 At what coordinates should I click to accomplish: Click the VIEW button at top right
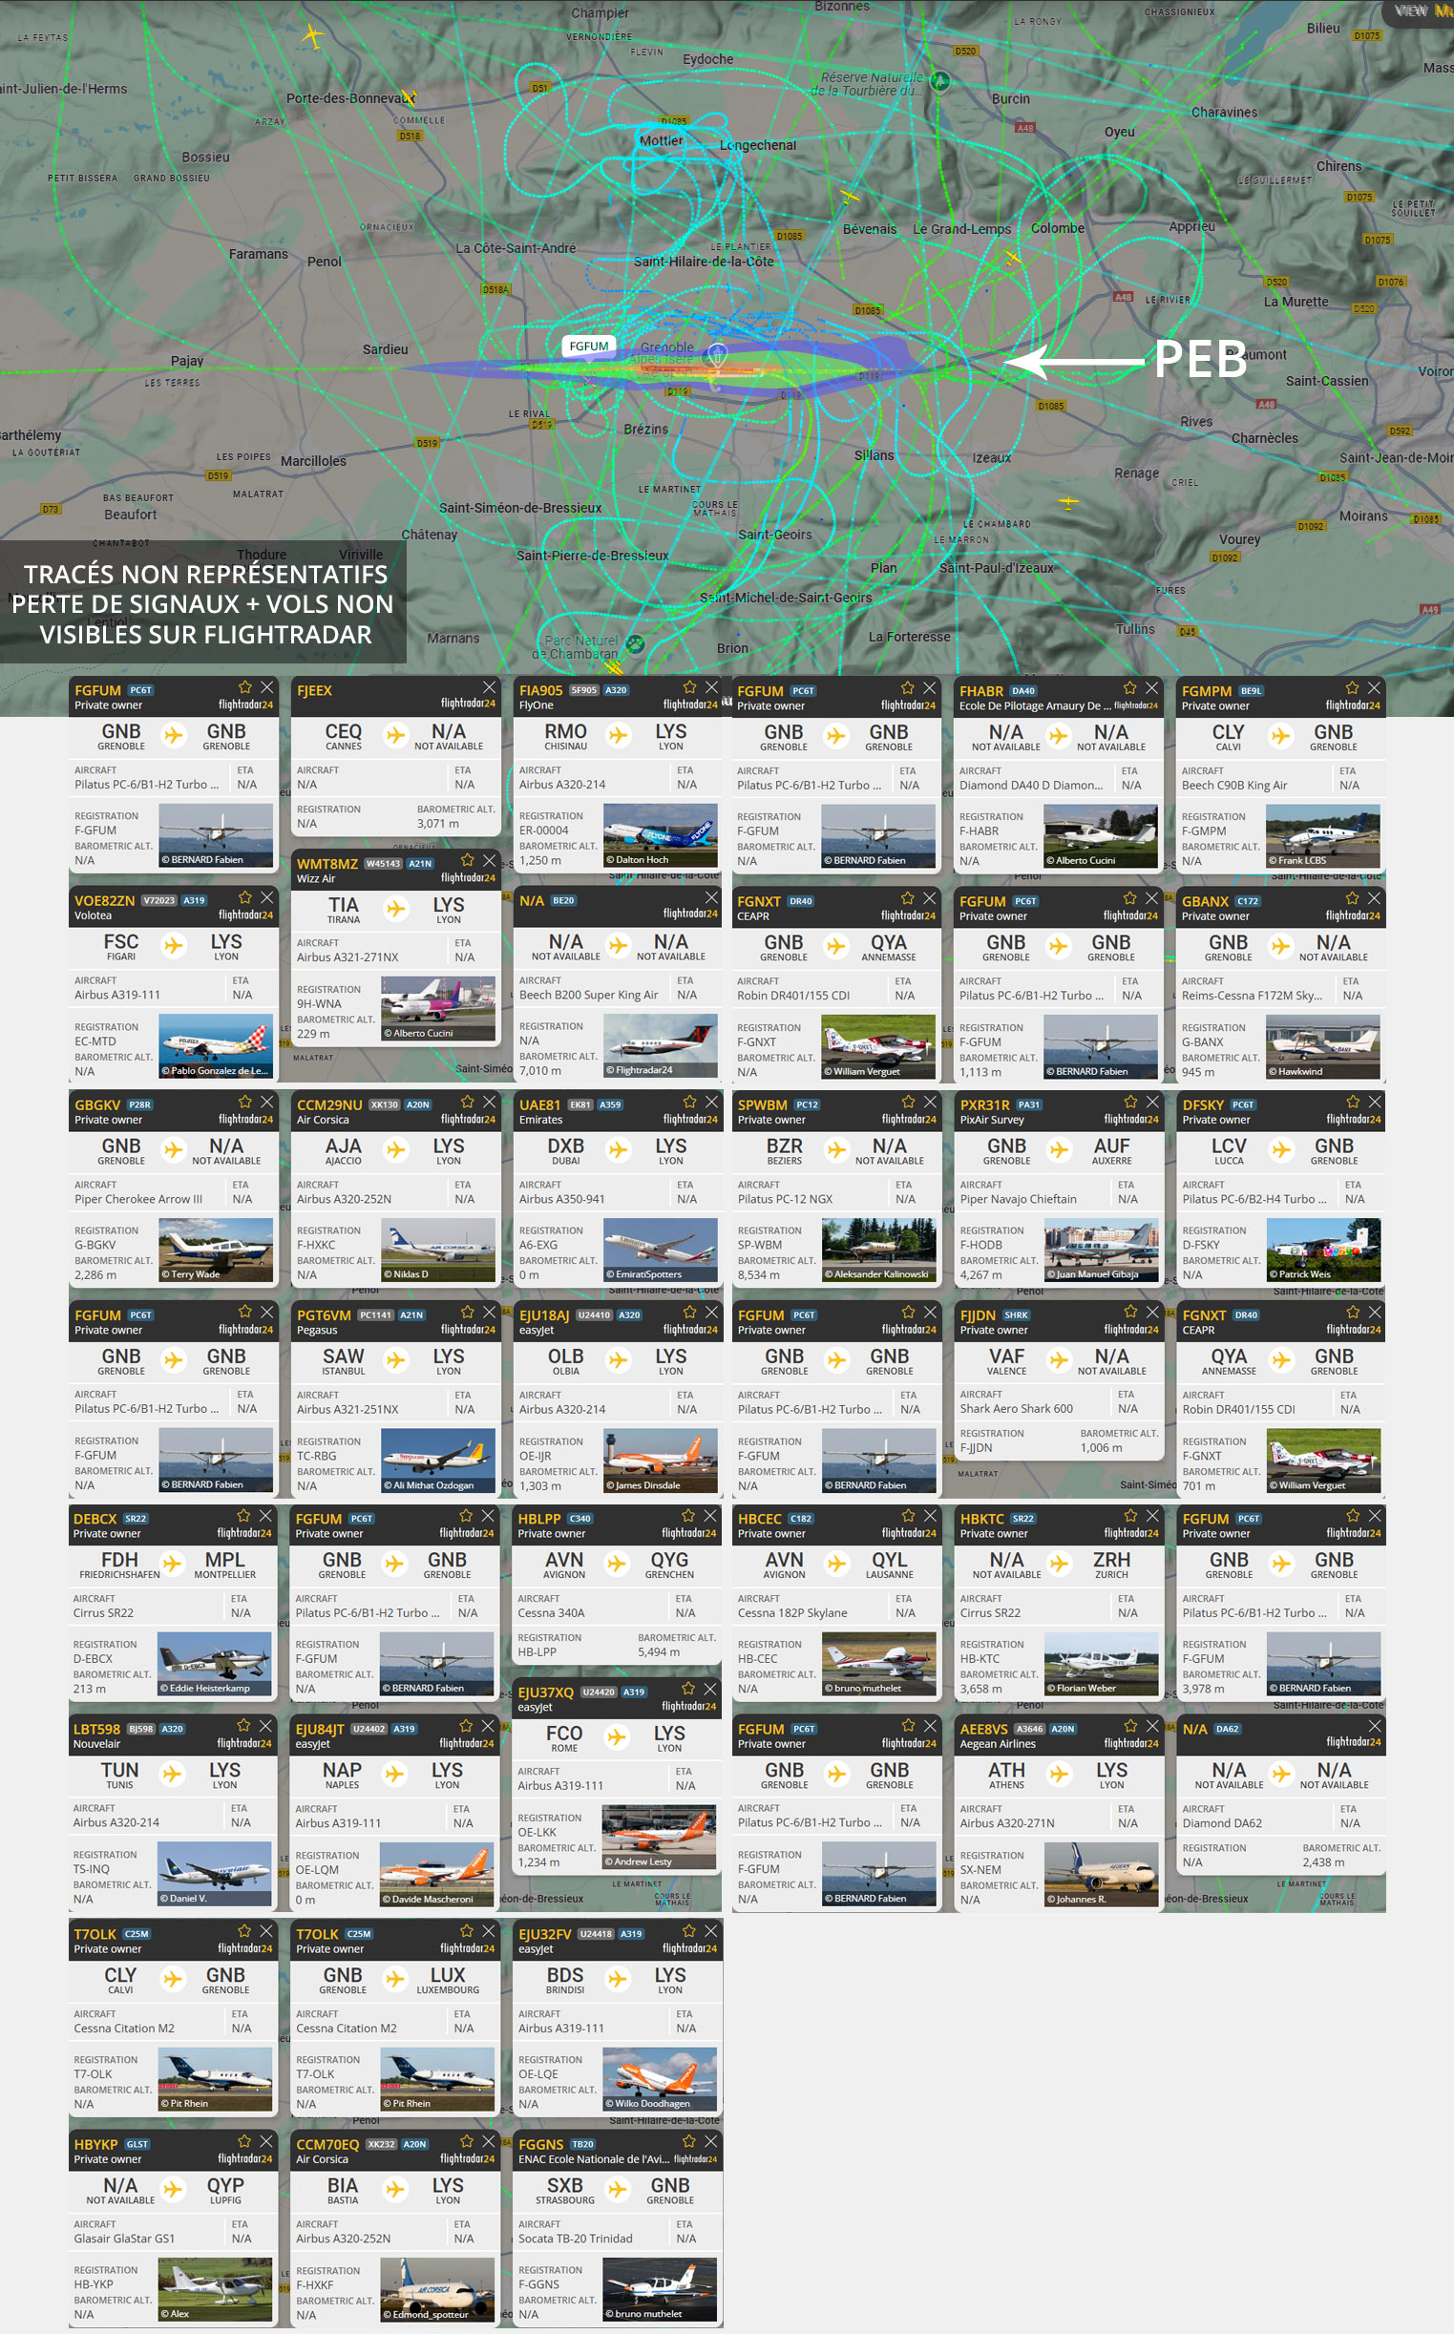pos(1410,11)
